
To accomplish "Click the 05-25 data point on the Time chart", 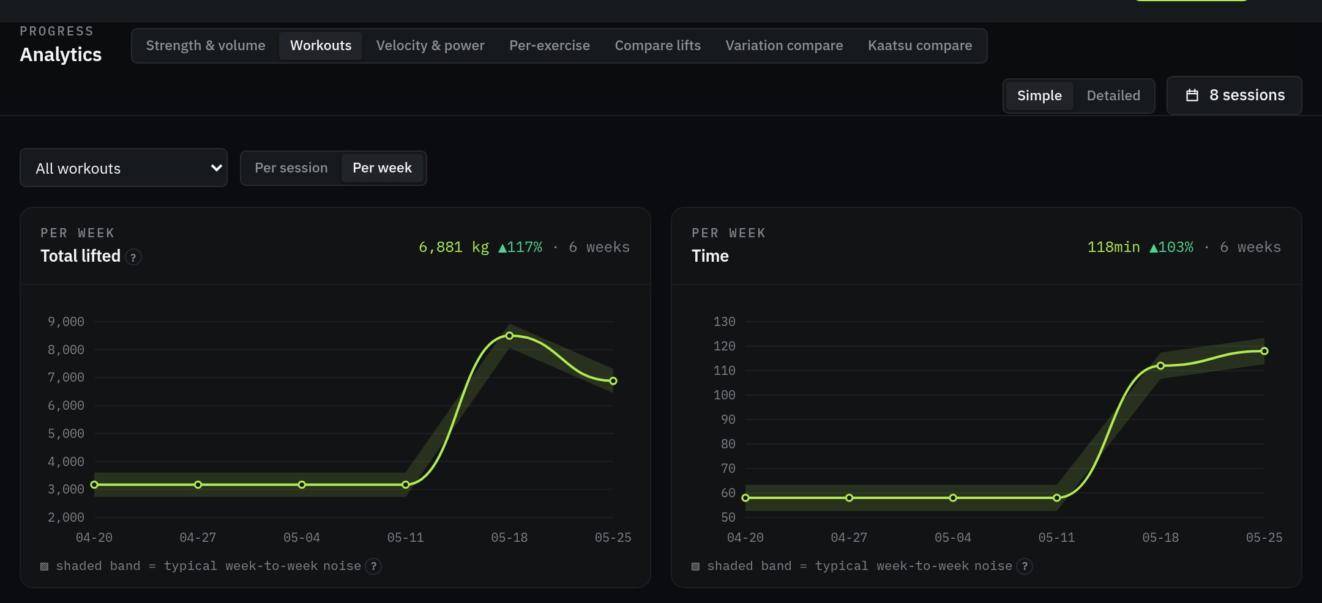I will click(1264, 351).
